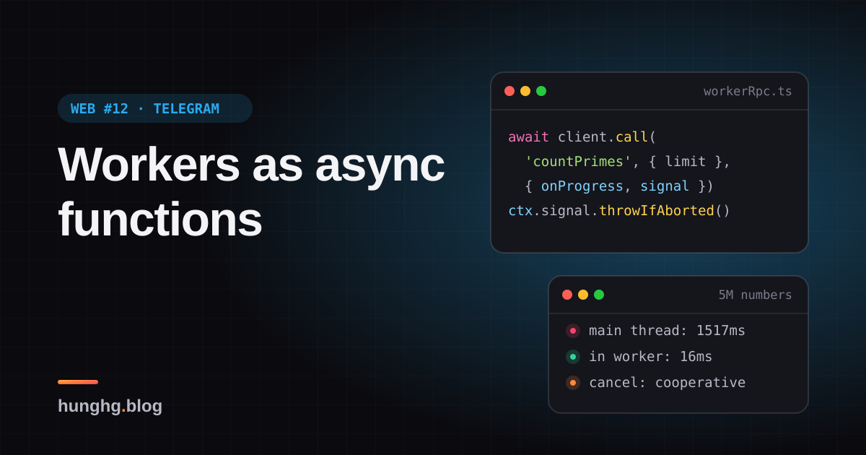Click the green dot in workerRpc.ts window
The width and height of the screenshot is (866, 455).
541,91
